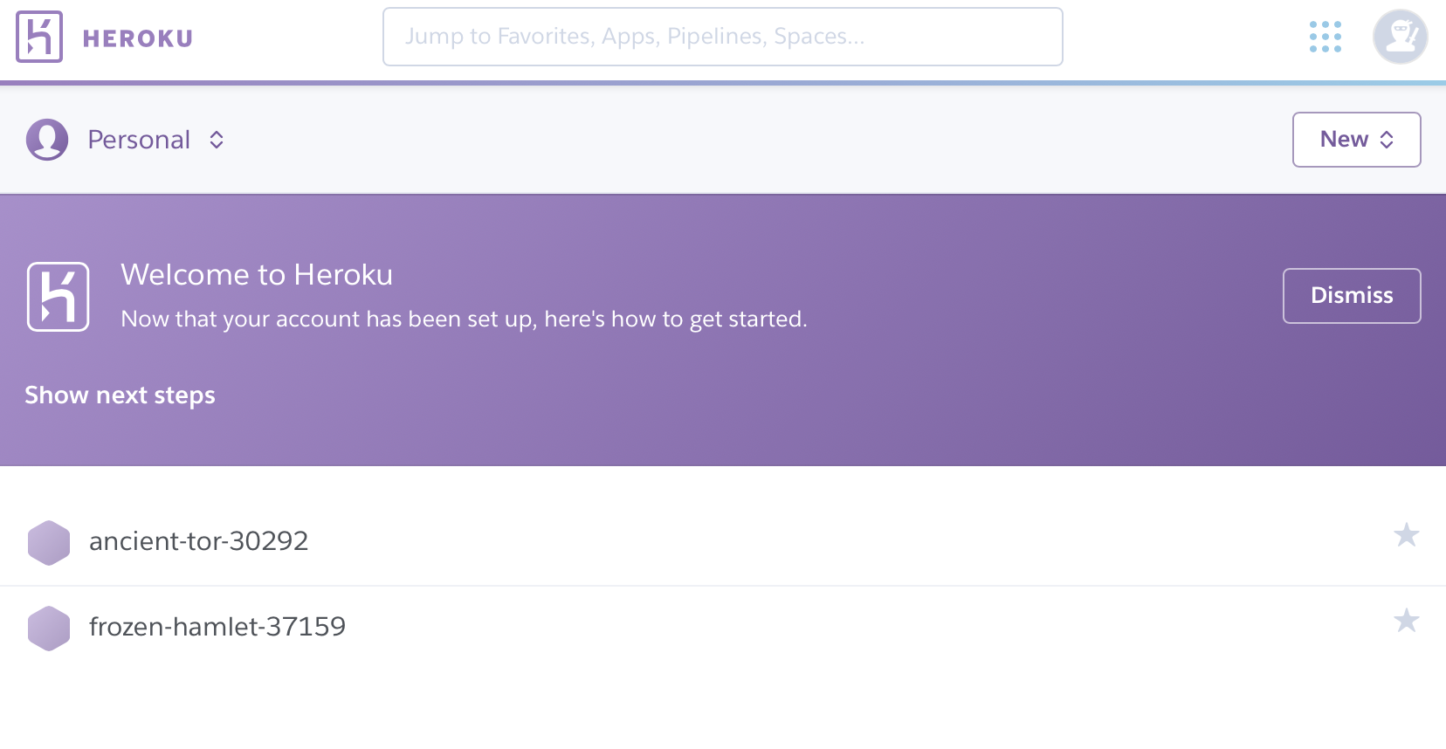Image resolution: width=1446 pixels, height=749 pixels.
Task: Favorite ancient-tor-30292 with its star
Action: pos(1406,534)
